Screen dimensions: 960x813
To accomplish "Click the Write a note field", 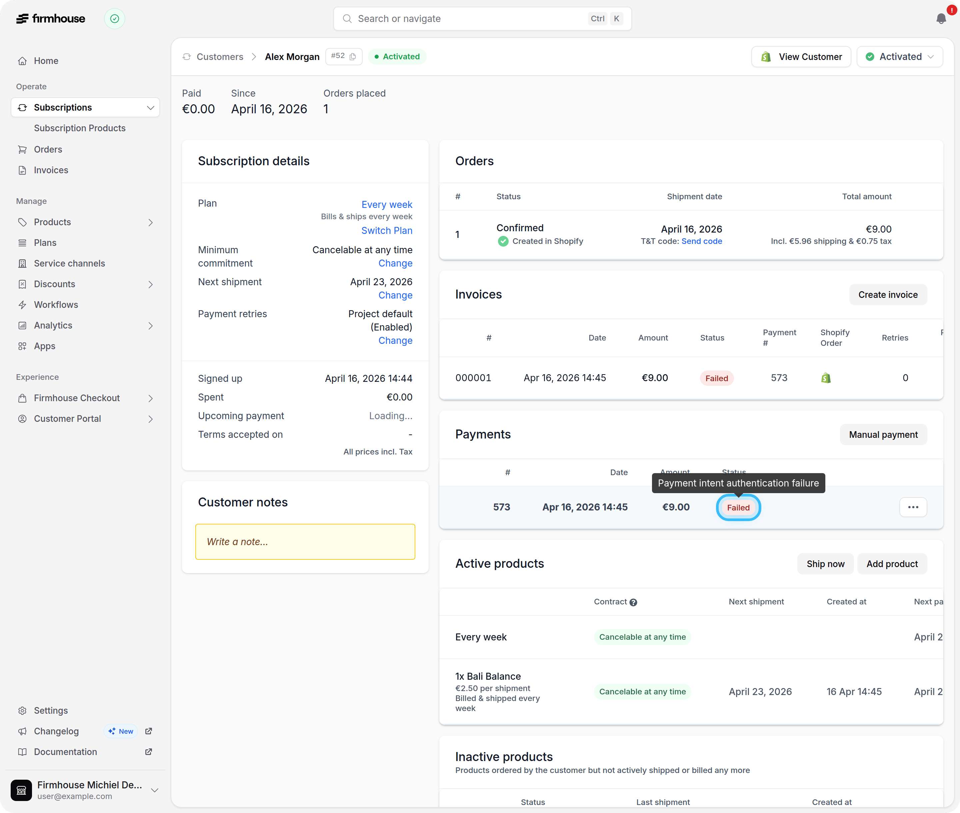I will tap(305, 542).
